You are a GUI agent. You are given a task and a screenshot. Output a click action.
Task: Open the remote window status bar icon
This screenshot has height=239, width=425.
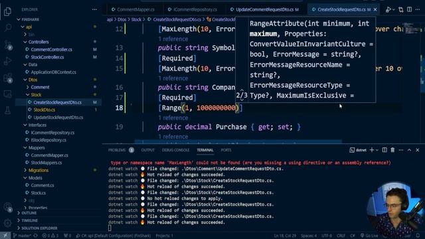5,236
